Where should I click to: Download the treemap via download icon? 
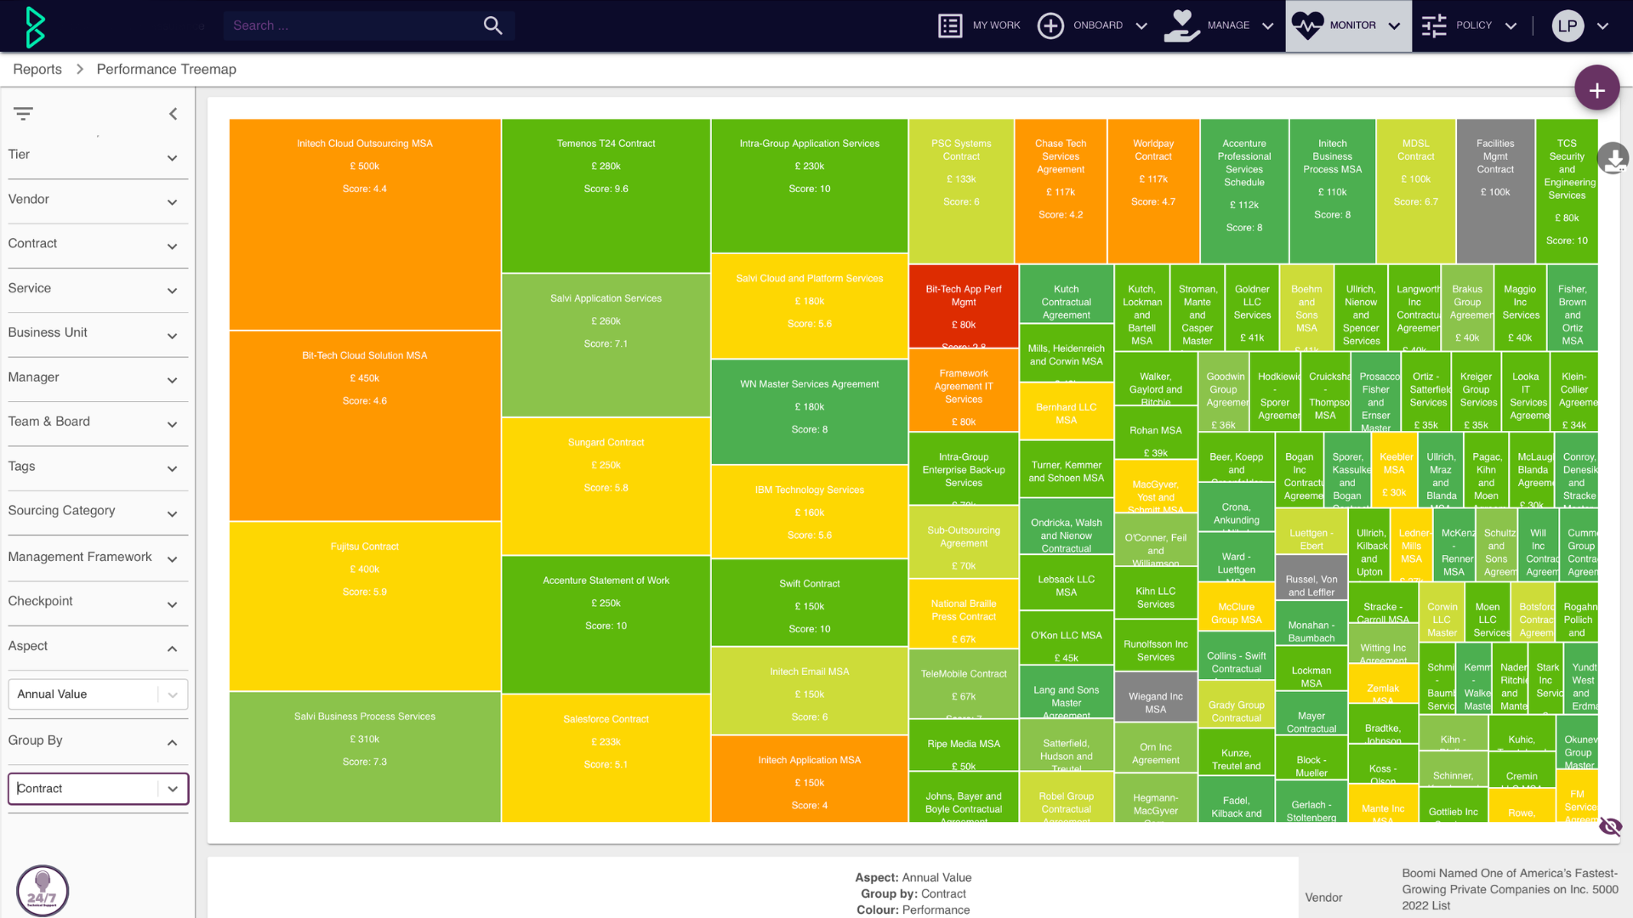[x=1613, y=158]
